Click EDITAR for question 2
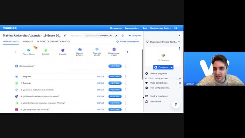The height and width of the screenshot is (138, 245). pyautogui.click(x=100, y=83)
